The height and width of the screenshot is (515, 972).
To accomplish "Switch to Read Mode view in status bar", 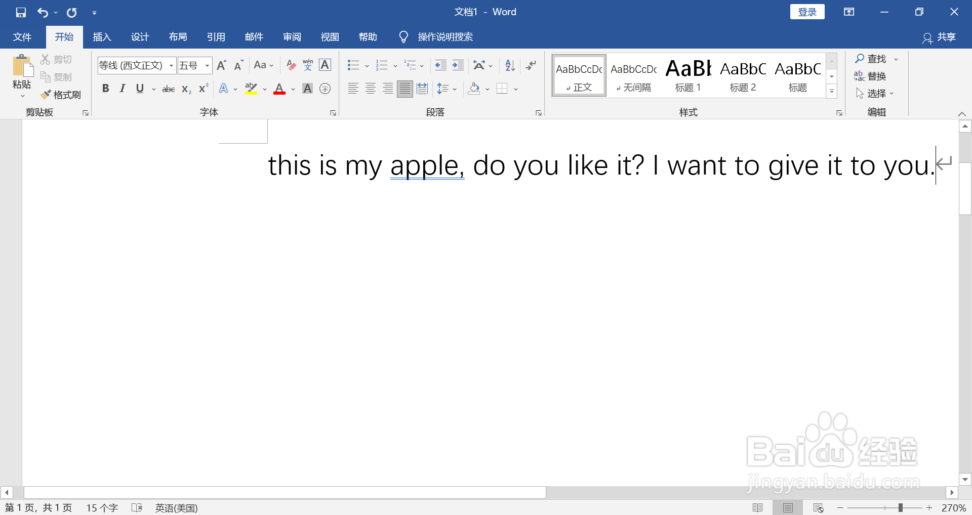I will [758, 507].
